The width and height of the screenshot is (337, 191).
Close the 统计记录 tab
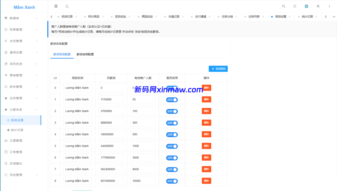tap(316, 16)
